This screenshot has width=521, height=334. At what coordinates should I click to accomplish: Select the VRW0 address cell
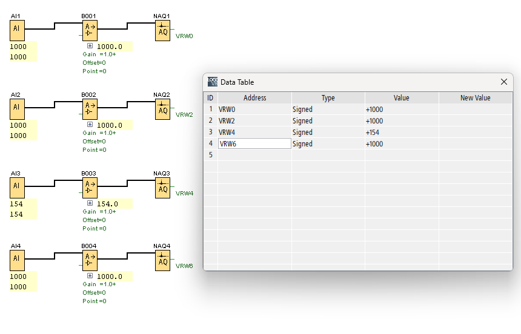(254, 110)
